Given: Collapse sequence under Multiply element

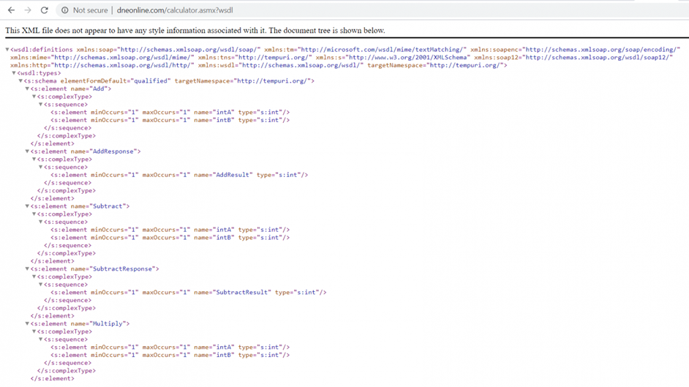Looking at the screenshot, I should click(40, 339).
